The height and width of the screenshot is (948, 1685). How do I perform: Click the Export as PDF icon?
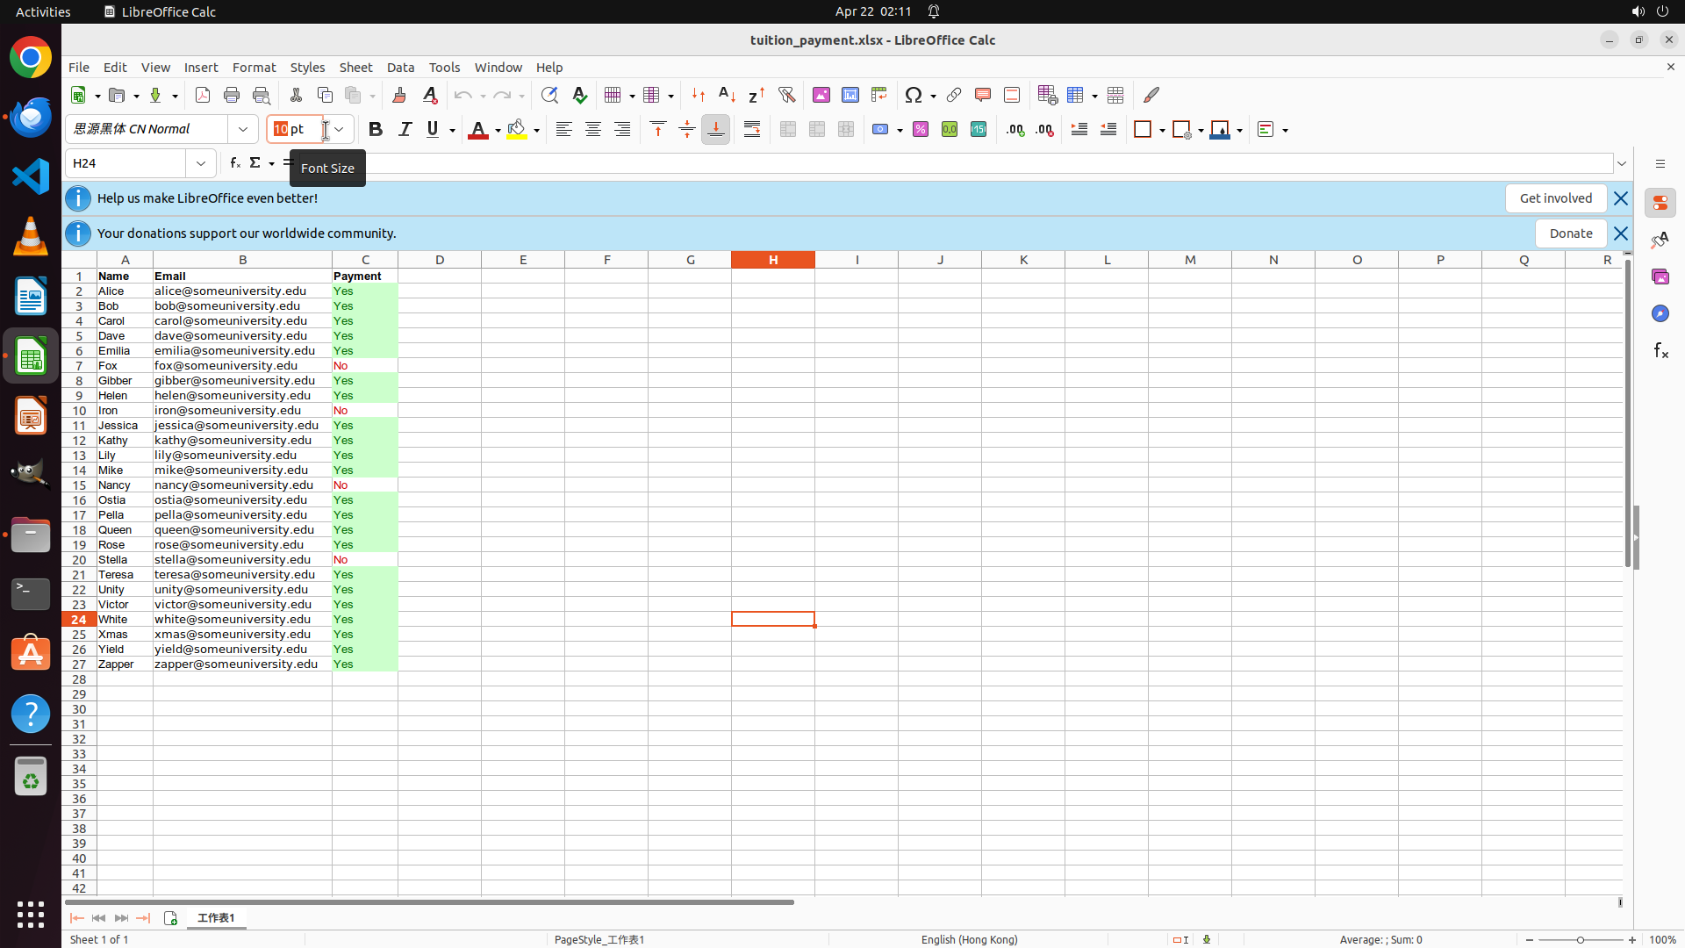[x=203, y=95]
